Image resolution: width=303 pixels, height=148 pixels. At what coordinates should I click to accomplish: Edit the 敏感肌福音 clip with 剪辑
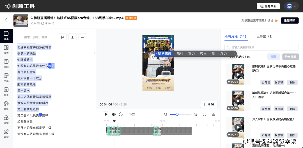pos(279,109)
